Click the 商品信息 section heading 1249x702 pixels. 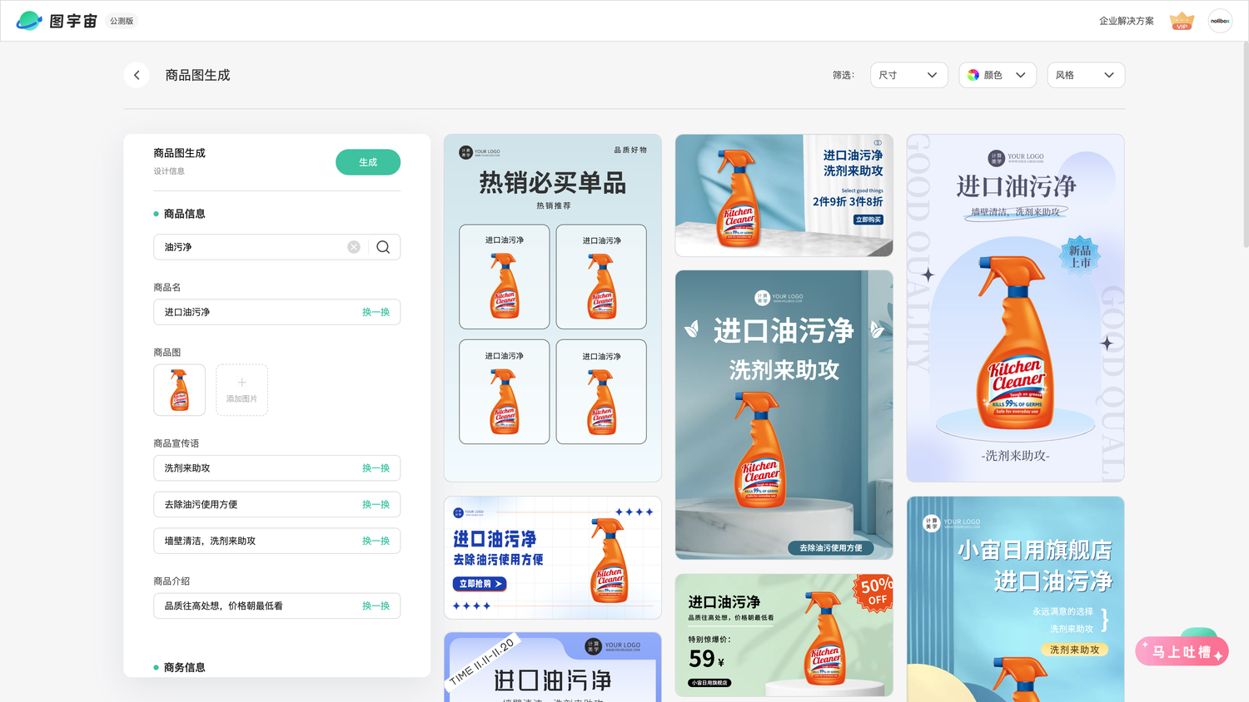coord(184,214)
